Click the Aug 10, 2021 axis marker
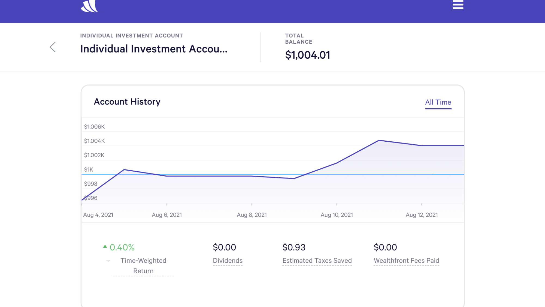545x307 pixels. coord(337,215)
